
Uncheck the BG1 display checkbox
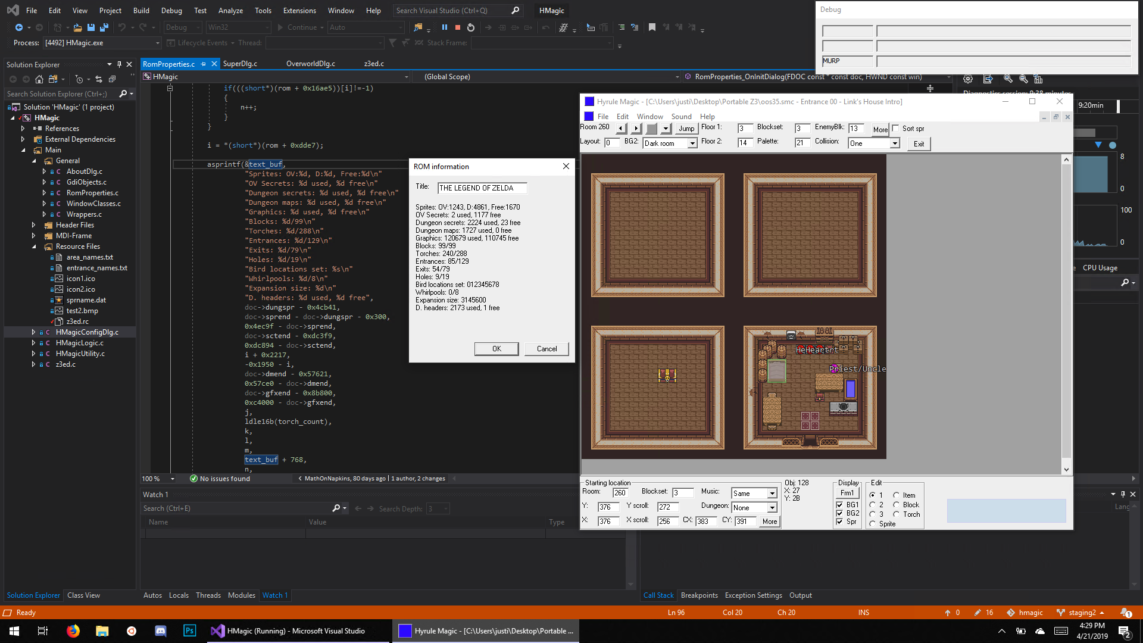839,505
